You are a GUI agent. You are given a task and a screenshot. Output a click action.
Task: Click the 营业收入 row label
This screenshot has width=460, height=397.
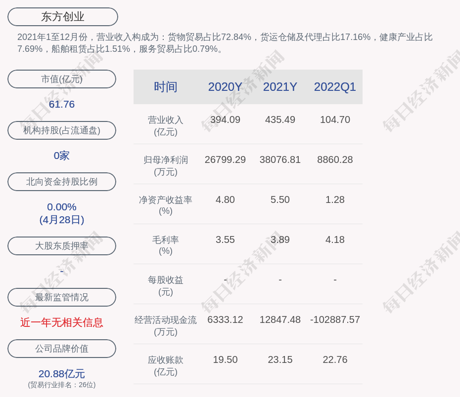(x=166, y=125)
